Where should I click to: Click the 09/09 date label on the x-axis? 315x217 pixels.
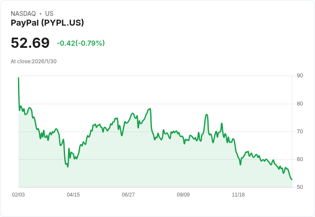183,194
